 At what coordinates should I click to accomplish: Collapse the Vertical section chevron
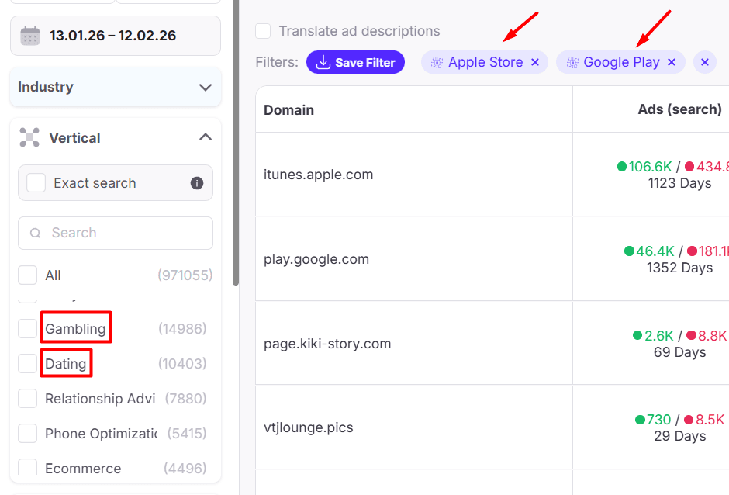[206, 137]
